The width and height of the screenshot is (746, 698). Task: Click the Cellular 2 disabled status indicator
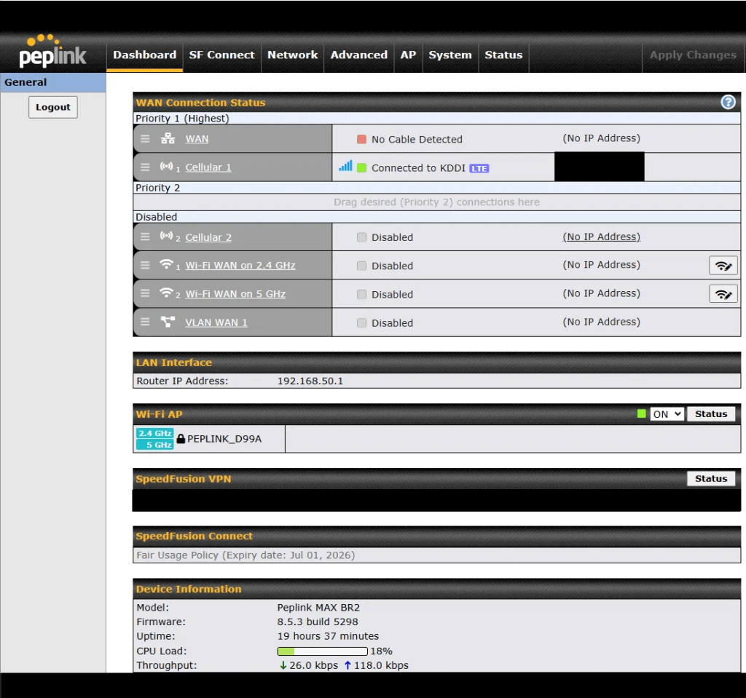coord(362,237)
